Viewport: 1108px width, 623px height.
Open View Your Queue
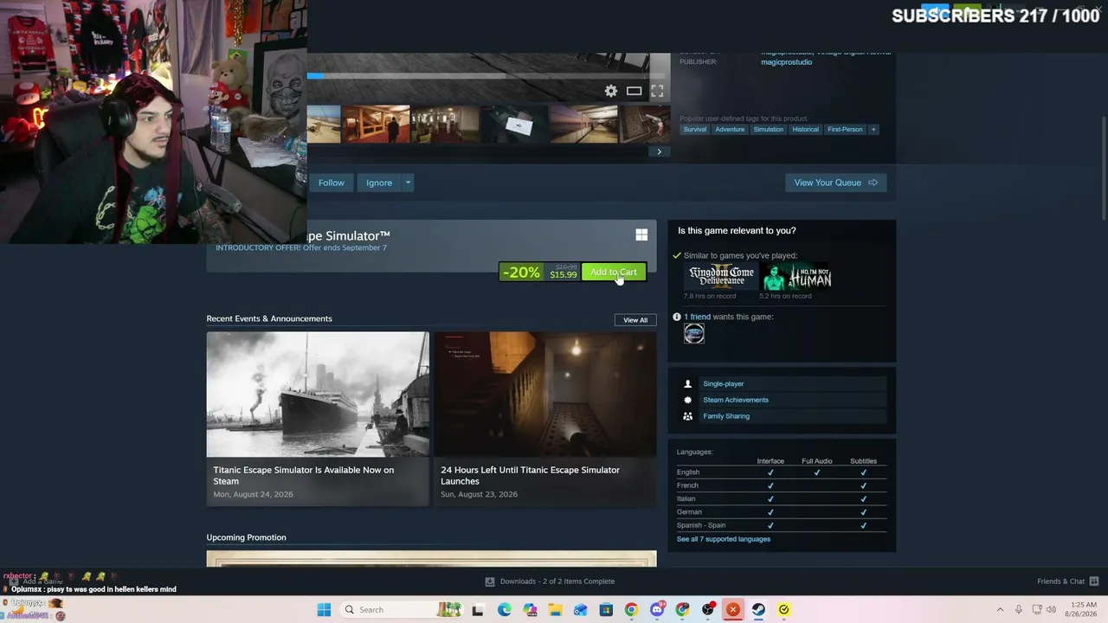coord(835,183)
